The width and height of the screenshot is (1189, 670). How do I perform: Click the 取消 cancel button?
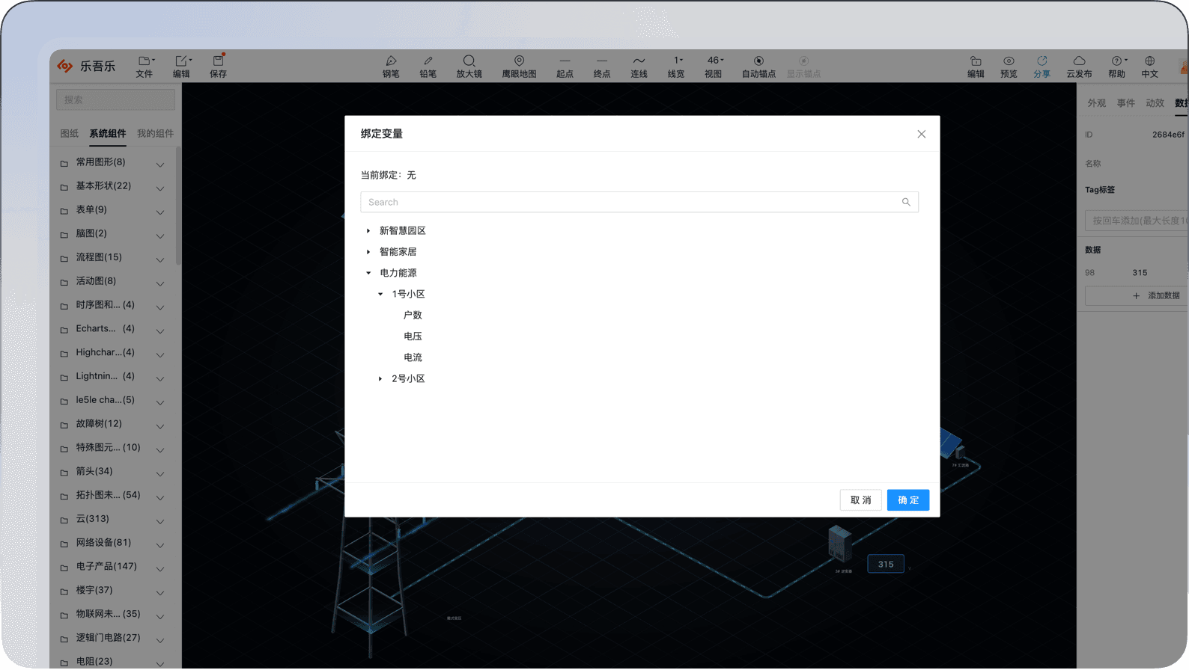pyautogui.click(x=860, y=500)
